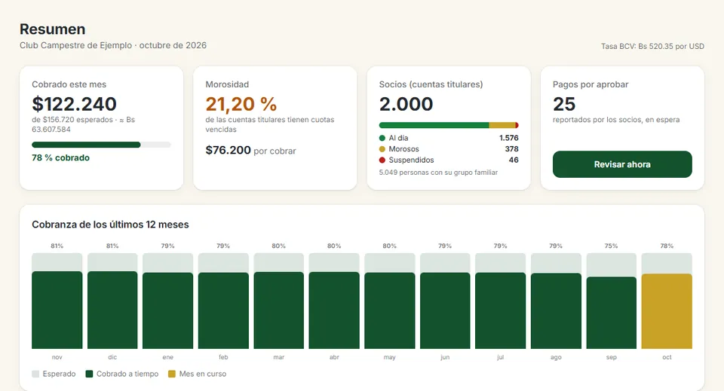Click the 25 pagos por aprobar number

click(x=564, y=104)
